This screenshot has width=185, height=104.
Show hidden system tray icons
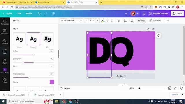click(x=149, y=101)
